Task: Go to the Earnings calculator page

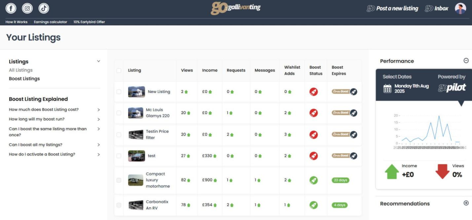Action: pyautogui.click(x=50, y=22)
